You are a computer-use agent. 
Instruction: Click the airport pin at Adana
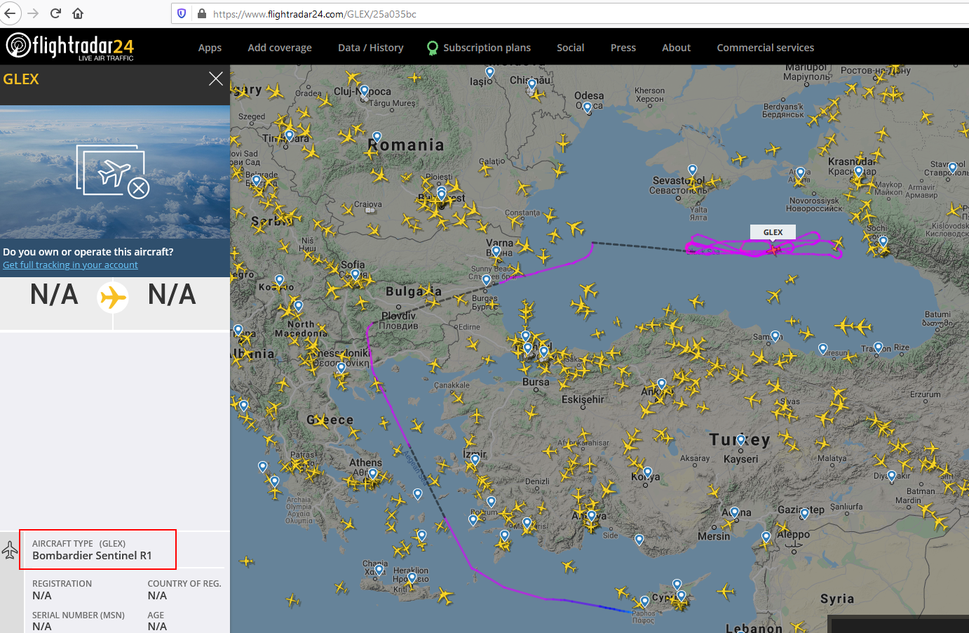point(735,512)
